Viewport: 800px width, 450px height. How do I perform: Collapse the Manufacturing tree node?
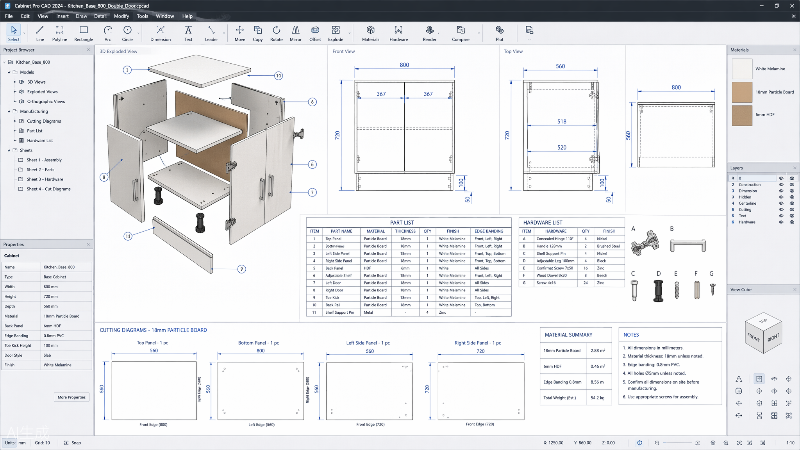9,111
